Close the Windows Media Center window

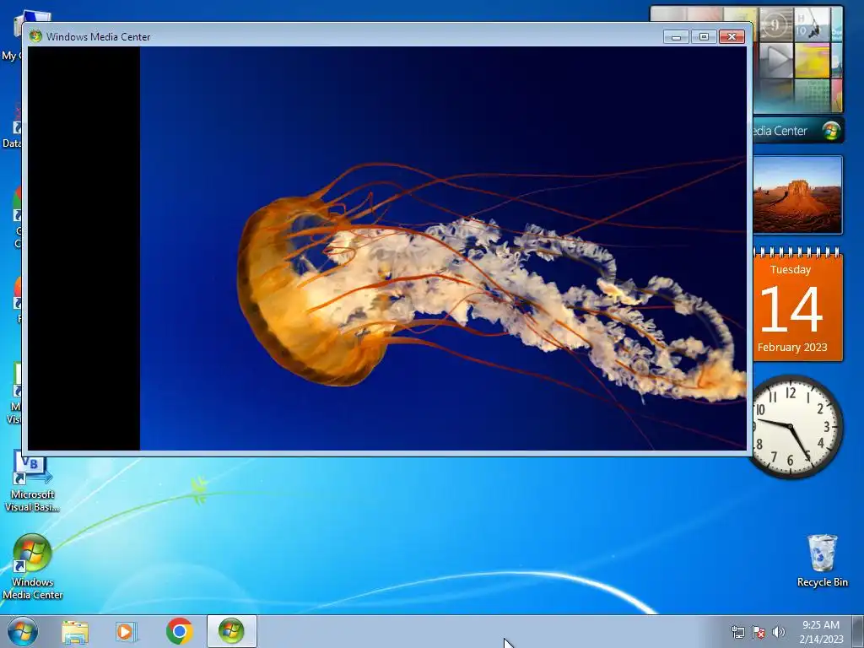732,36
